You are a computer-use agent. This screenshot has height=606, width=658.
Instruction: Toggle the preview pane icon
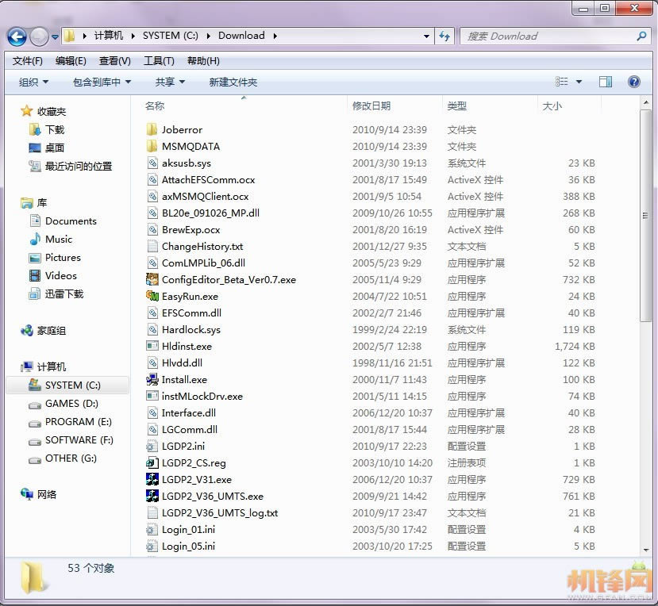[606, 82]
